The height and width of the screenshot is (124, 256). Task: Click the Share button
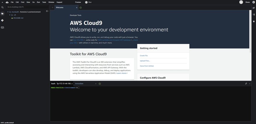pos(248,2)
